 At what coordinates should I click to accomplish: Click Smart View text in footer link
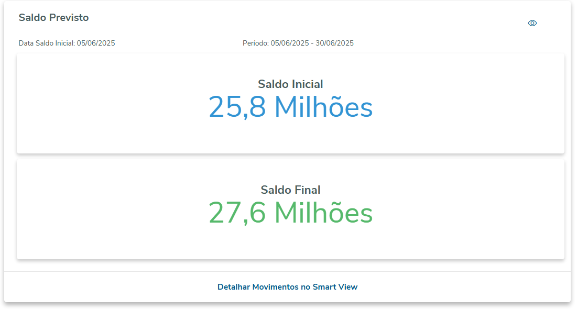click(335, 287)
